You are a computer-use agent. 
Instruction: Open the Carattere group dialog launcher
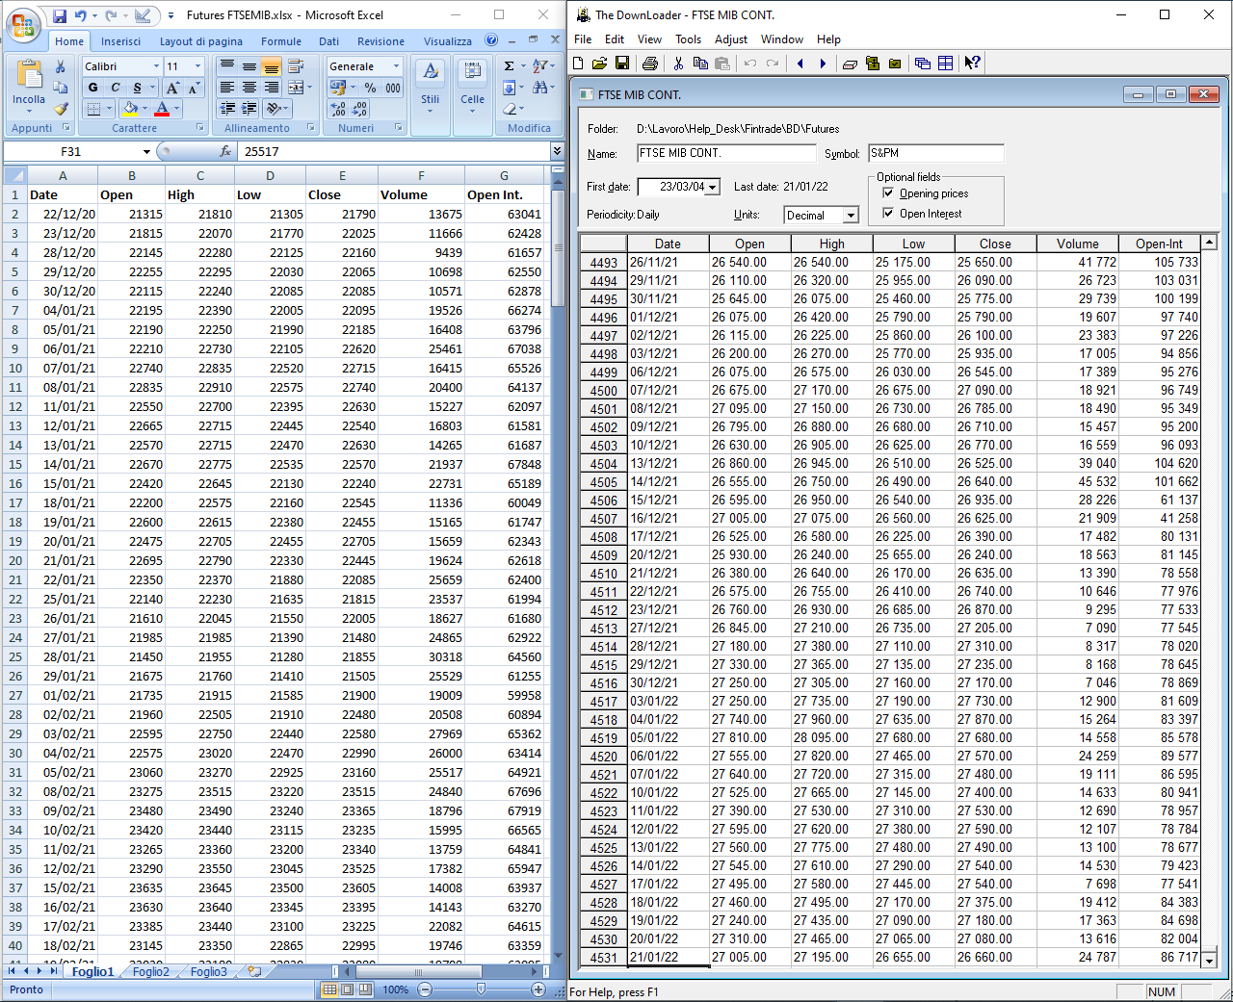200,127
